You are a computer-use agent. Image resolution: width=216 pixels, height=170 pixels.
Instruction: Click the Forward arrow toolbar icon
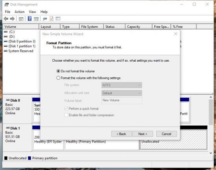click(x=13, y=19)
